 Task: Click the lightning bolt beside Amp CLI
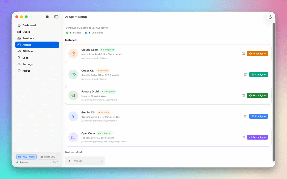69,161
